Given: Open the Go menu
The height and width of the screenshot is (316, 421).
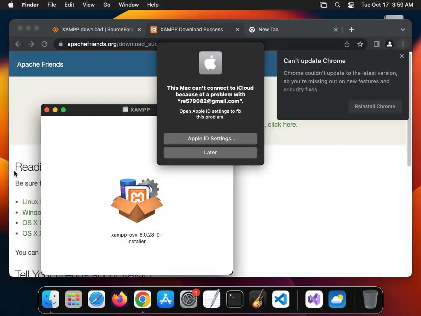Looking at the screenshot, I should (x=107, y=5).
